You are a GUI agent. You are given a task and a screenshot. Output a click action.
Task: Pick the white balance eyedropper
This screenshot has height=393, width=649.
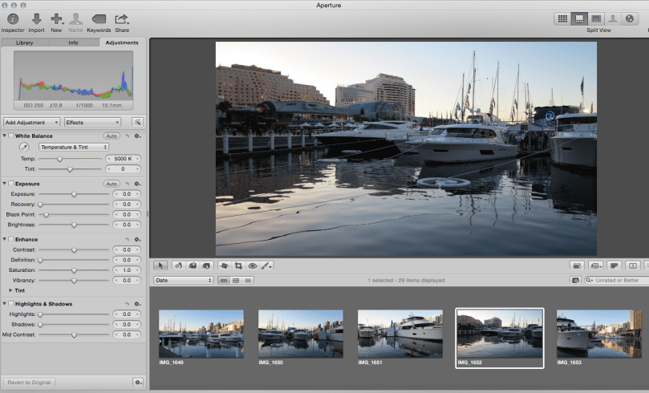(23, 148)
